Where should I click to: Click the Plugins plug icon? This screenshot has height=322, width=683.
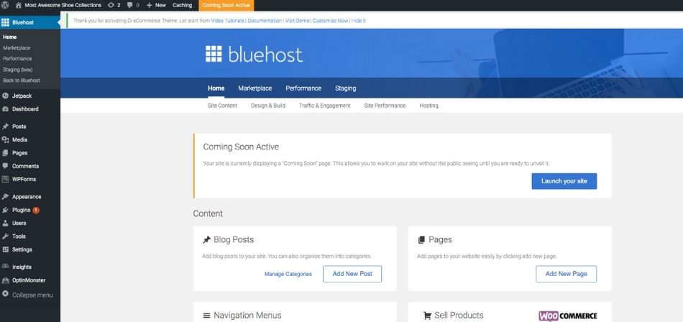5,210
